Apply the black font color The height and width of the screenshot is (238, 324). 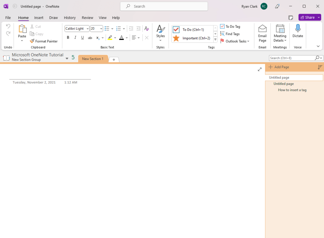click(121, 38)
